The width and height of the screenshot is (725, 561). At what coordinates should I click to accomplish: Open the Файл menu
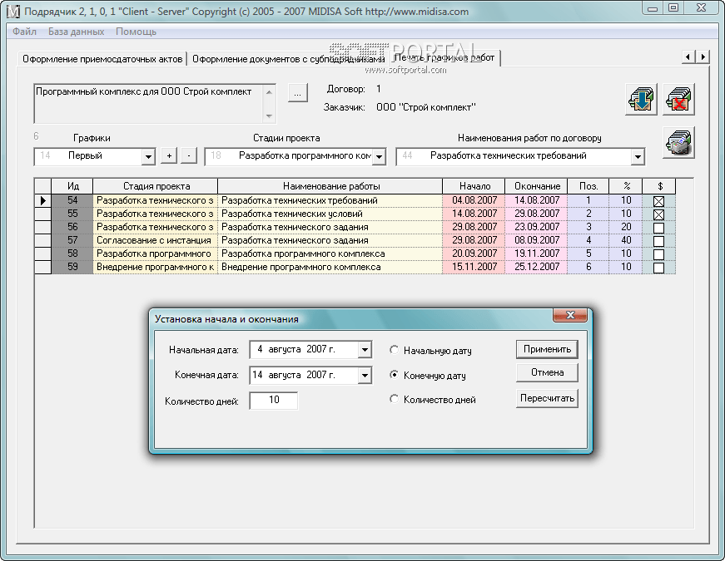[24, 32]
